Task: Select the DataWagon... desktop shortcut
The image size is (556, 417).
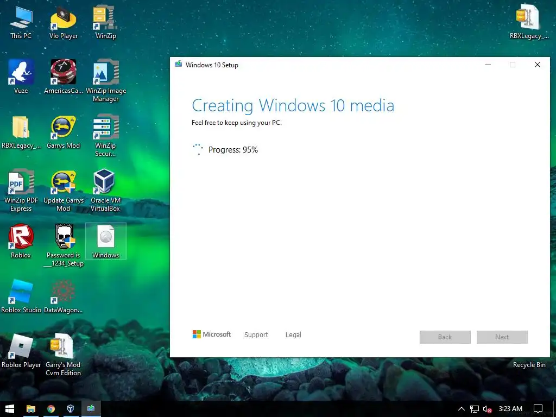Action: pos(63,296)
